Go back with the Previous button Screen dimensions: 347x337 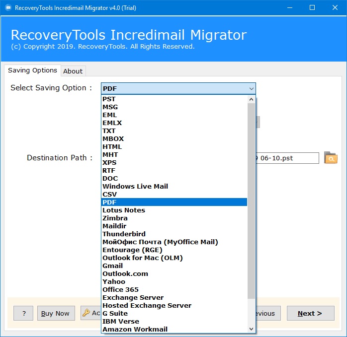(x=268, y=313)
